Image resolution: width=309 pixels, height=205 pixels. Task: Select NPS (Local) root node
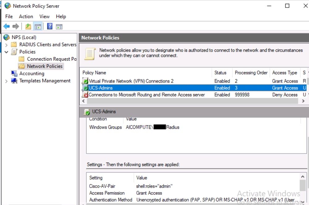click(x=24, y=37)
